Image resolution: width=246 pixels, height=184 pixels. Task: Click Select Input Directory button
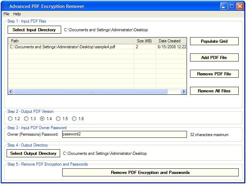point(34,30)
